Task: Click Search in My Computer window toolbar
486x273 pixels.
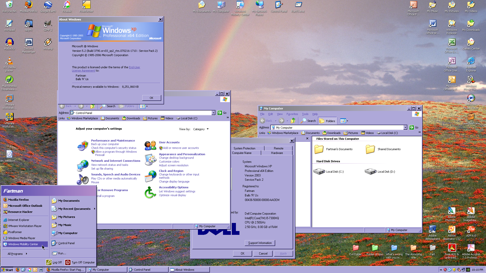Action: coord(308,121)
